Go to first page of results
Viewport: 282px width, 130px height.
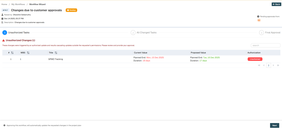(259, 65)
